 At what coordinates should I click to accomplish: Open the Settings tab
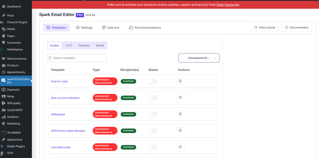pyautogui.click(x=84, y=27)
